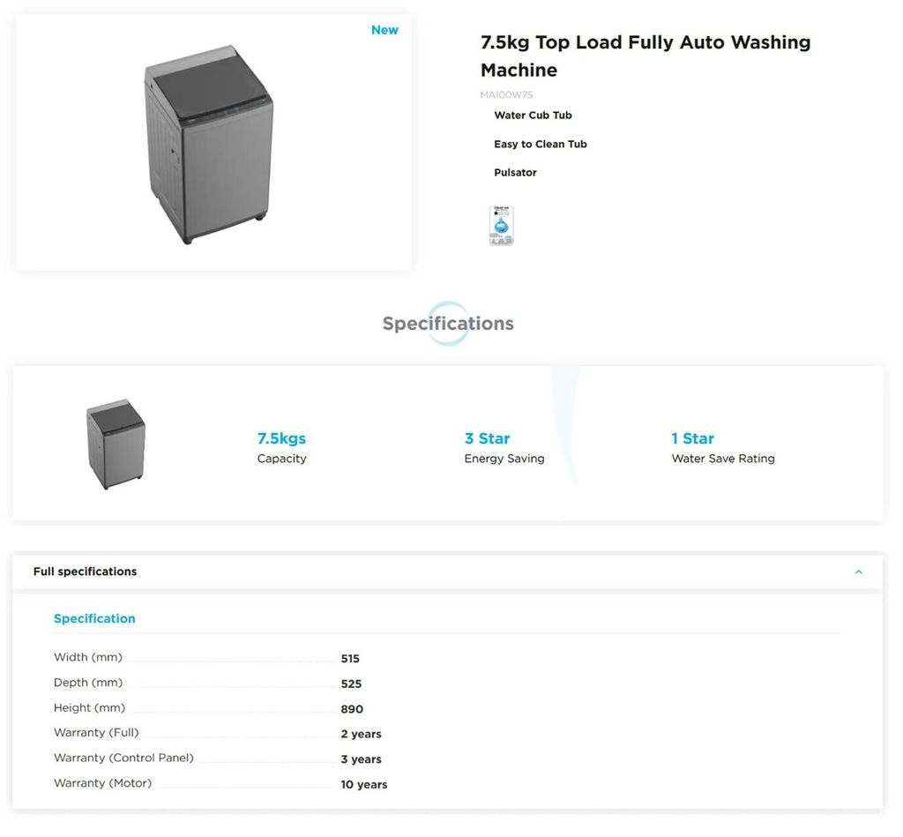Click the MA100W75 model number

click(506, 94)
